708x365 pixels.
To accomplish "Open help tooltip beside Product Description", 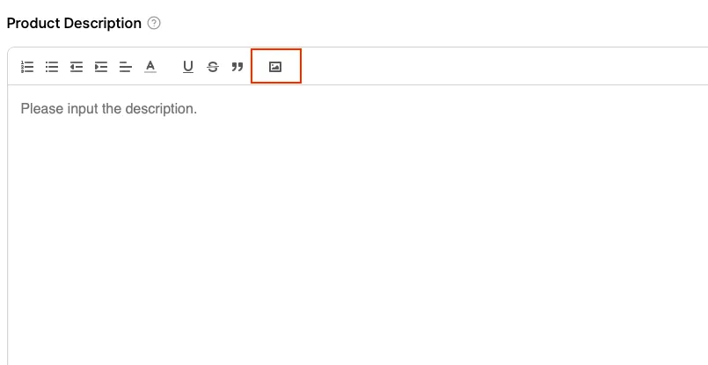I will pos(154,23).
